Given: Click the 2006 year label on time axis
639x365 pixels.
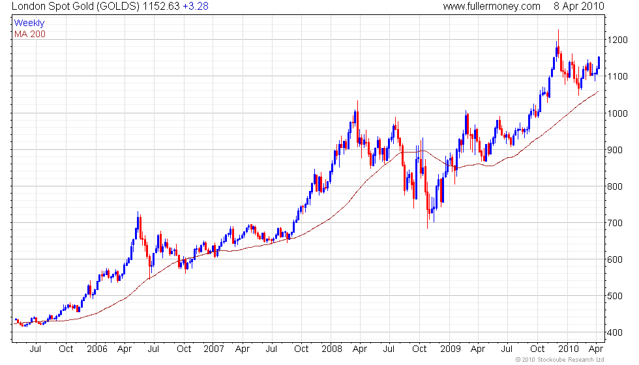Looking at the screenshot, I should [x=97, y=349].
